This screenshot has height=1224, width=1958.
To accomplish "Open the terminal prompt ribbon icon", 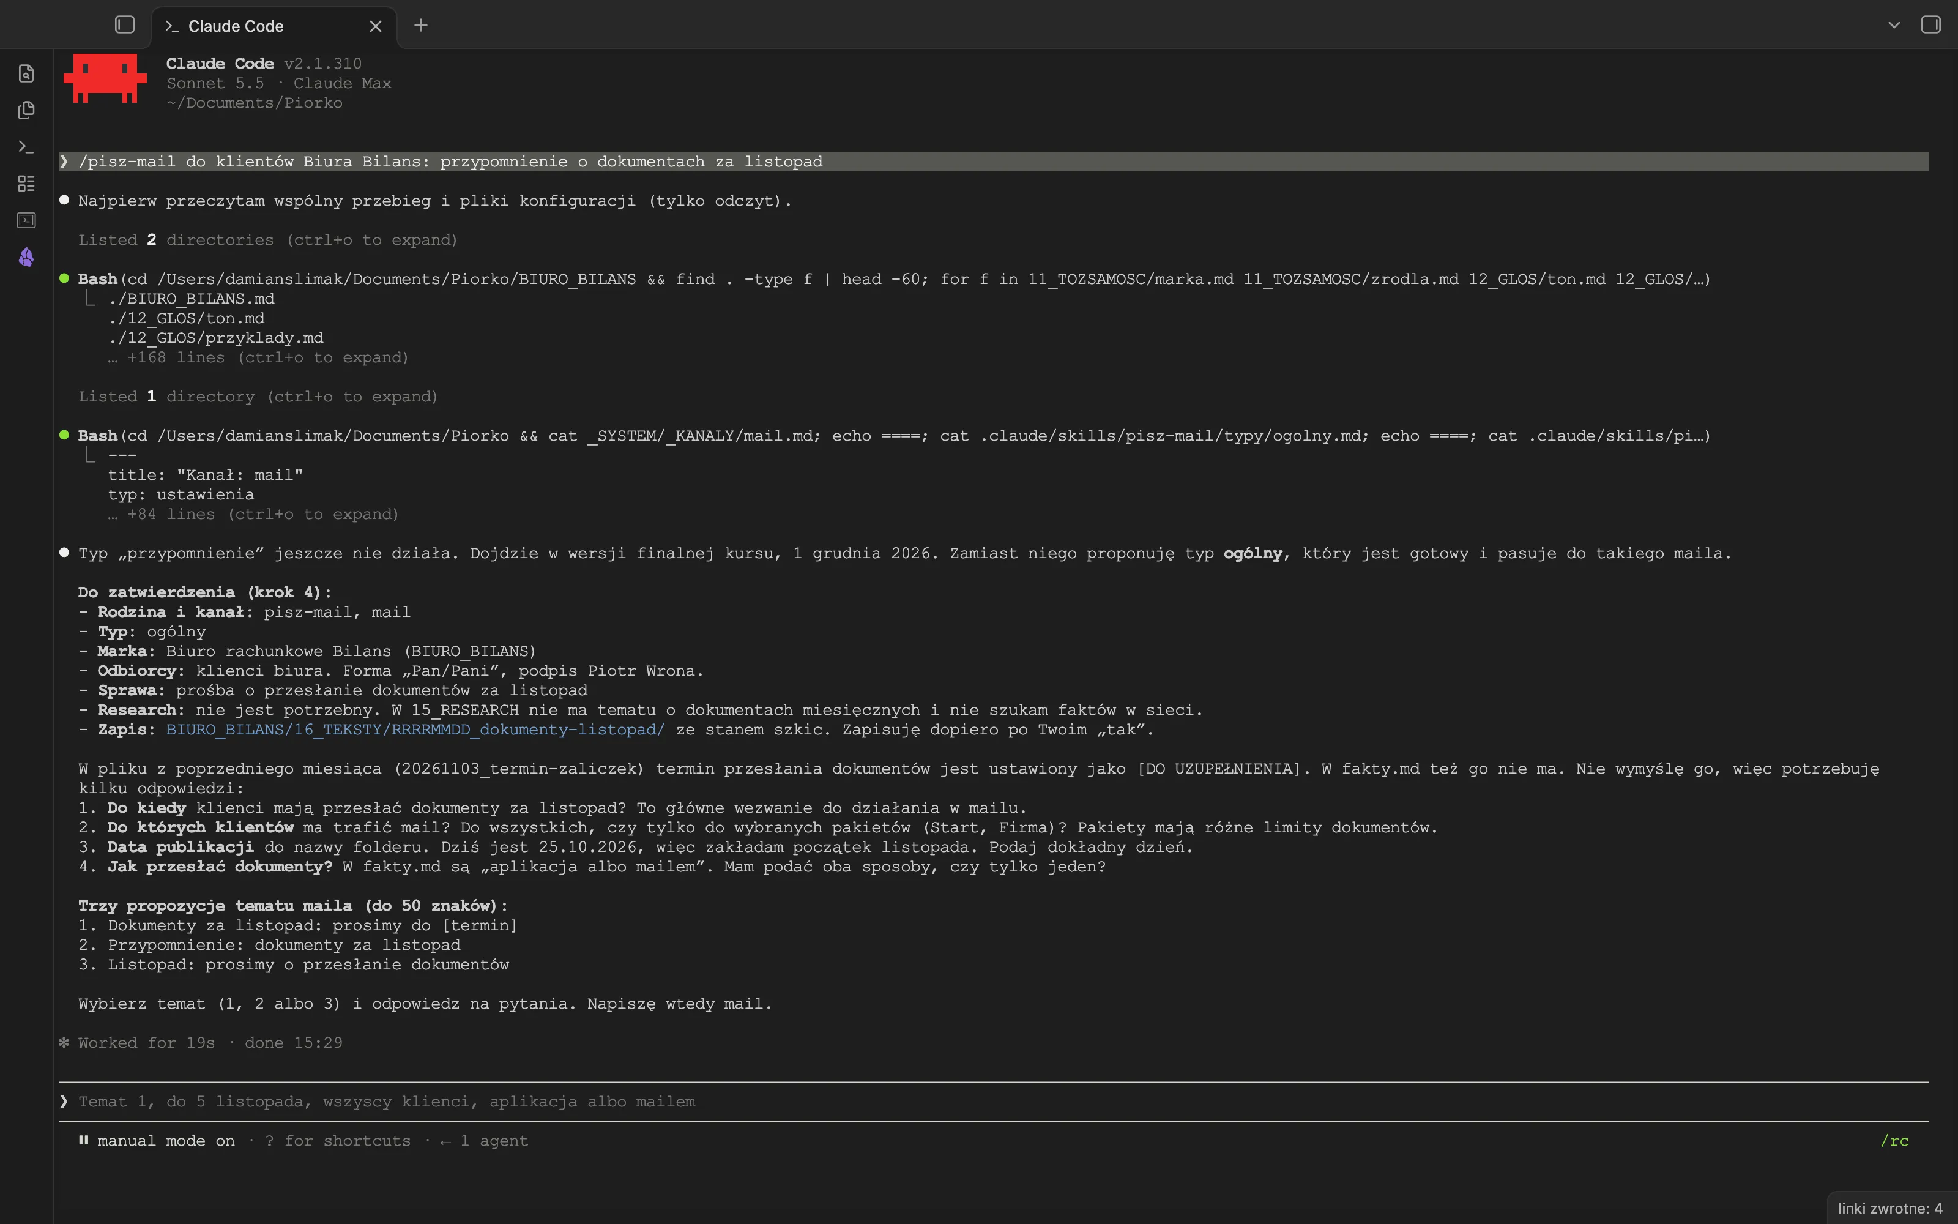I will [x=26, y=147].
